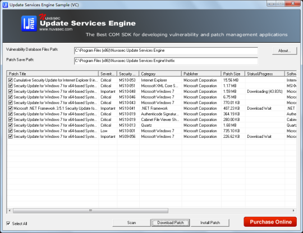This screenshot has width=303, height=233.
Task: Sort by Status&Progress column header
Action: click(x=265, y=74)
